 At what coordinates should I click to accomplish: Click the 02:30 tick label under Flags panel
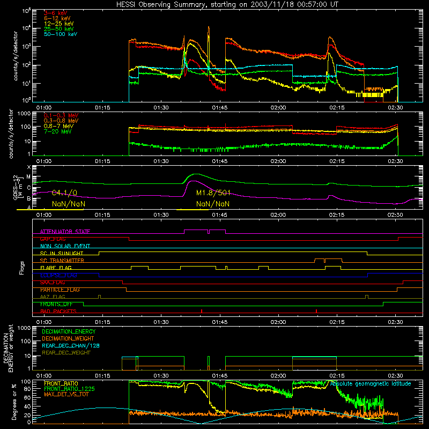pos(395,322)
